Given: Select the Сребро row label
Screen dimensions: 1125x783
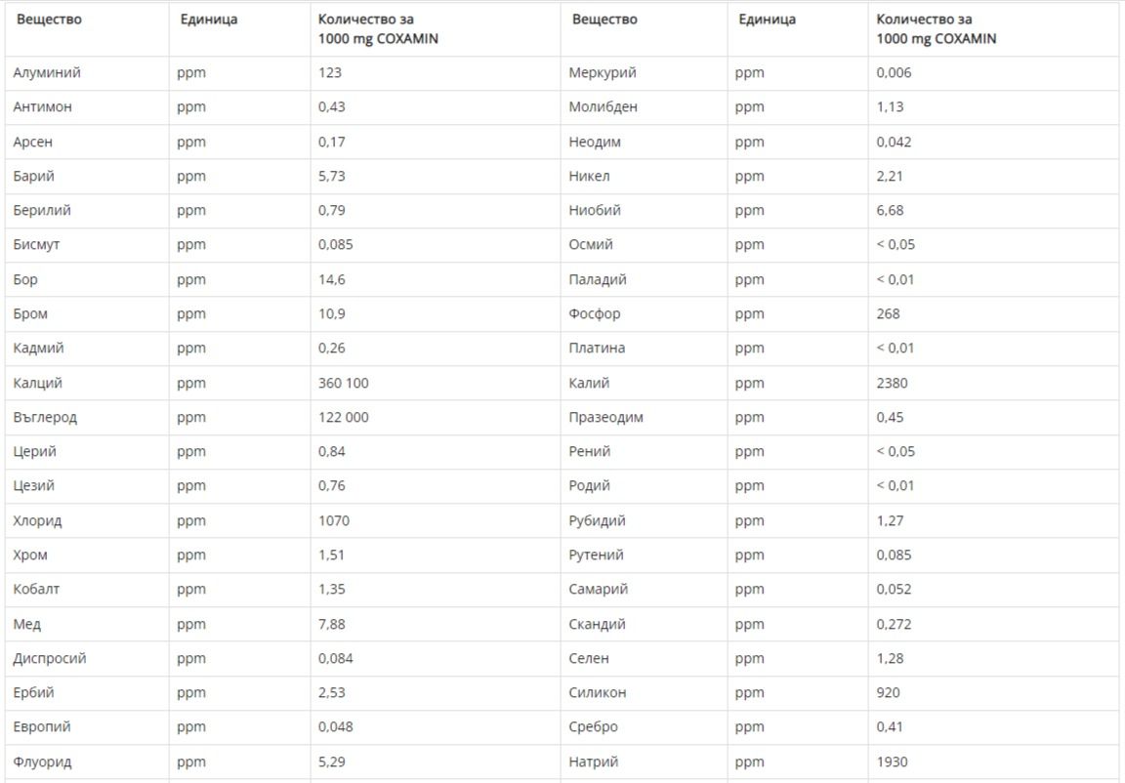Looking at the screenshot, I should pyautogui.click(x=593, y=726).
